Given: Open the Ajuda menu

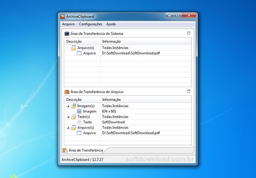Looking at the screenshot, I should point(111,24).
